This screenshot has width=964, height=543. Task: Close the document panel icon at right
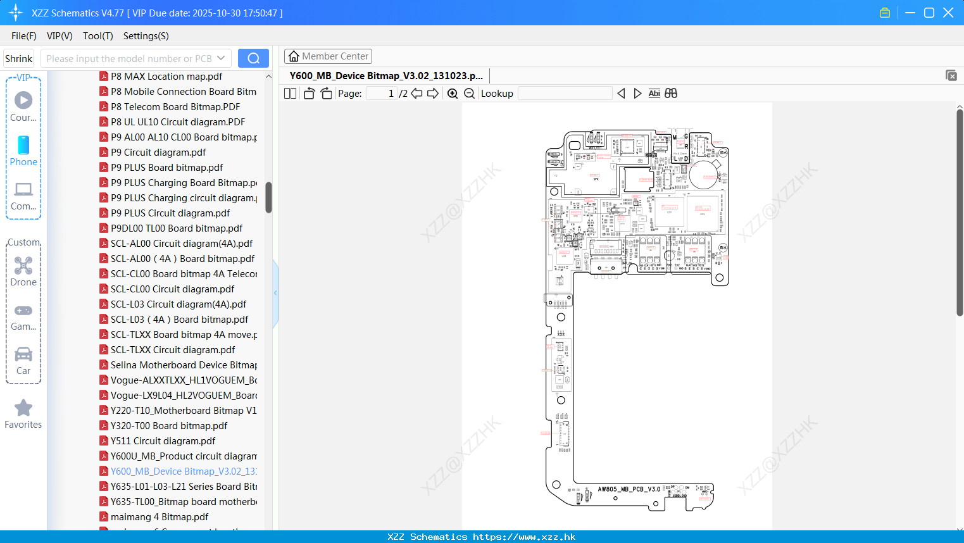pyautogui.click(x=951, y=75)
